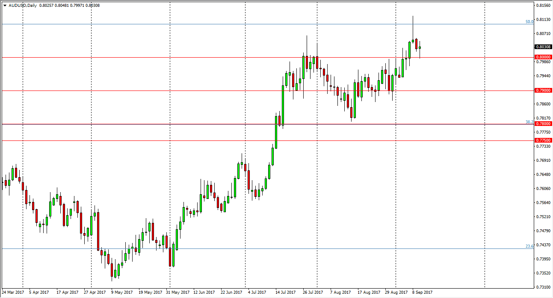Select the red 0.78000 price level label

[543, 124]
